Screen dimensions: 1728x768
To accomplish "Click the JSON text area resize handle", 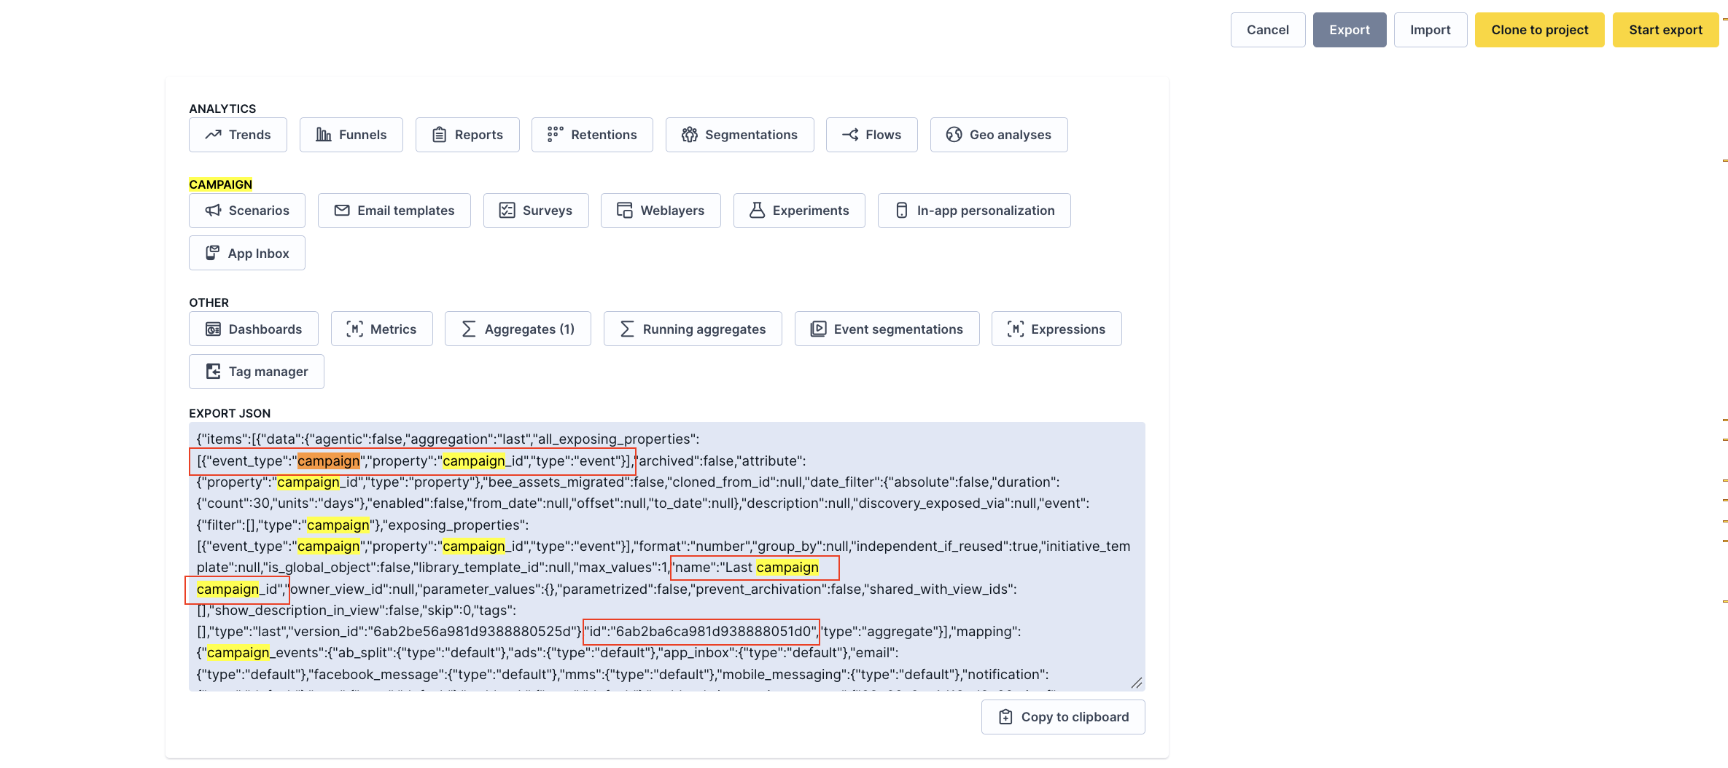I will click(x=1137, y=683).
